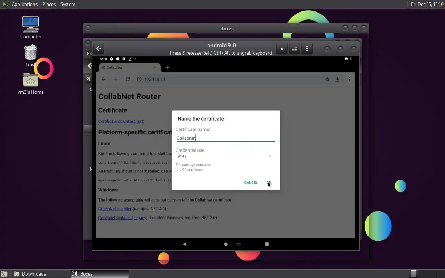Click the android 9.0 window title
The image size is (445, 278).
pos(221,46)
